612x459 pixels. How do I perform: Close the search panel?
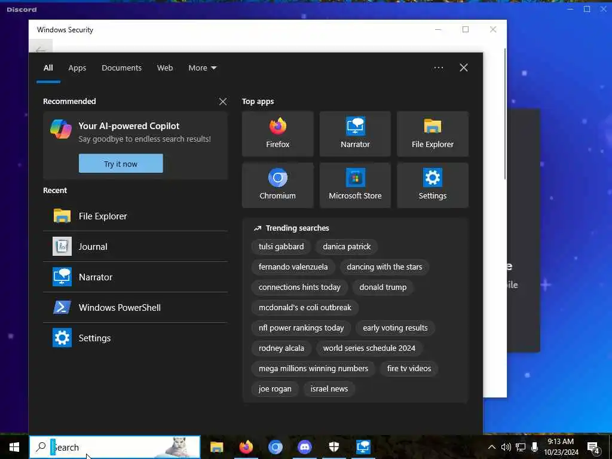pyautogui.click(x=464, y=68)
